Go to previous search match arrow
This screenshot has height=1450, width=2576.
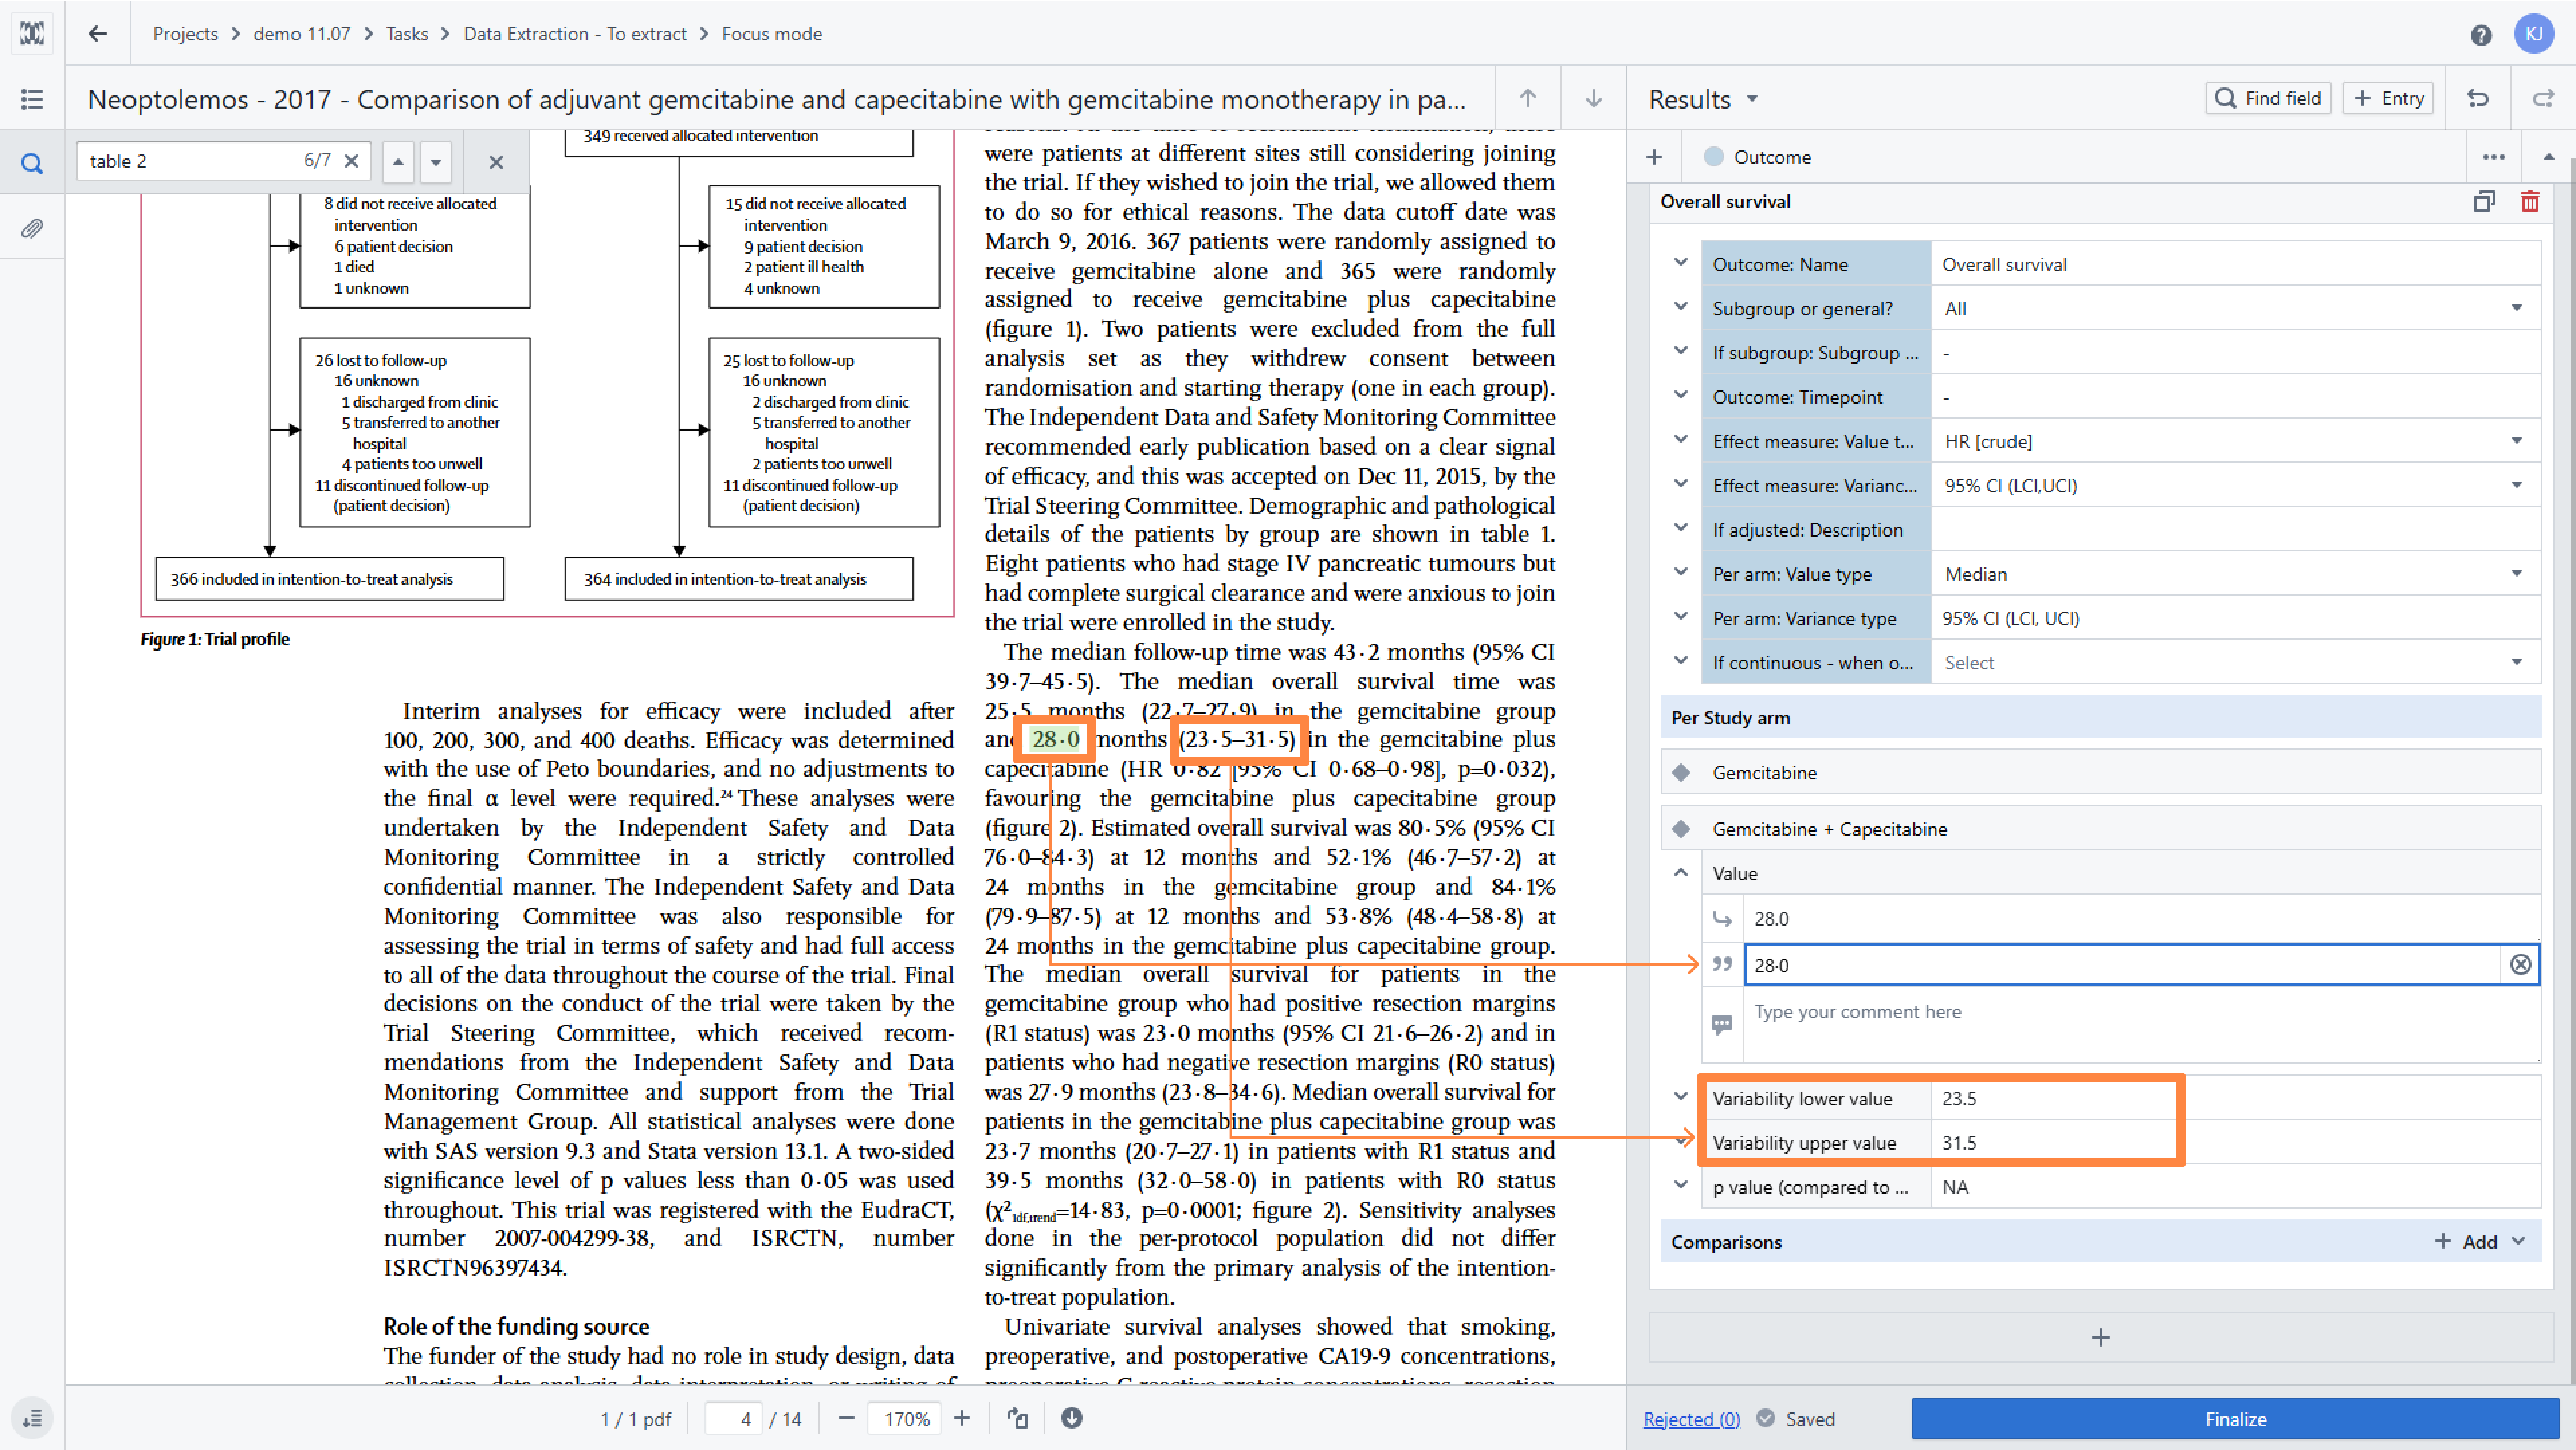click(398, 162)
